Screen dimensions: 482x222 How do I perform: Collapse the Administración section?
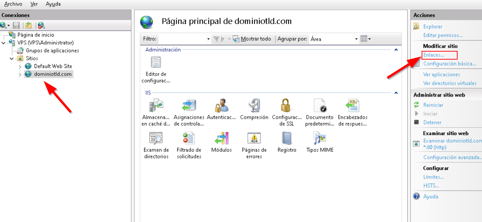click(396, 50)
